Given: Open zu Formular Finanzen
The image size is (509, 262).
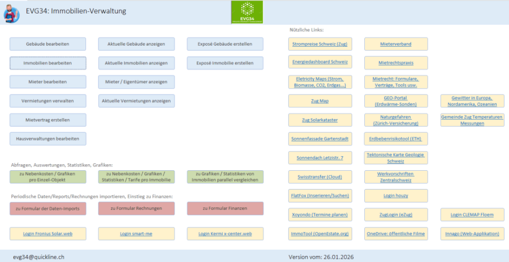Looking at the screenshot, I should point(225,208).
